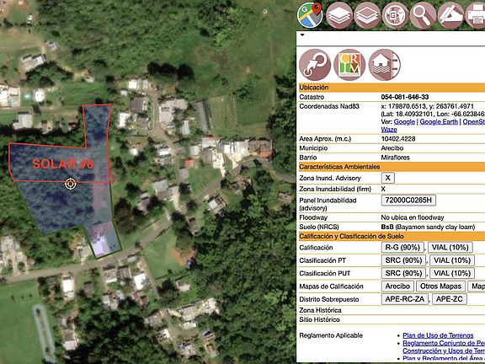Screen dimensions: 485x364
Task: Click the Calificación y Clasificación de Suelo header
Action: click(391, 237)
